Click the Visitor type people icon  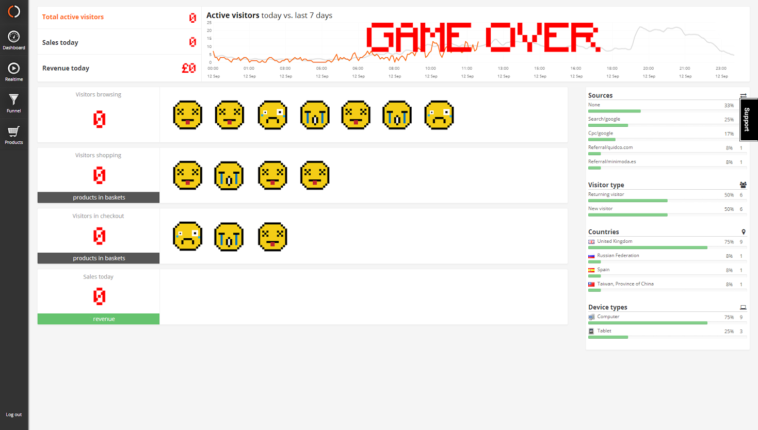(x=743, y=185)
